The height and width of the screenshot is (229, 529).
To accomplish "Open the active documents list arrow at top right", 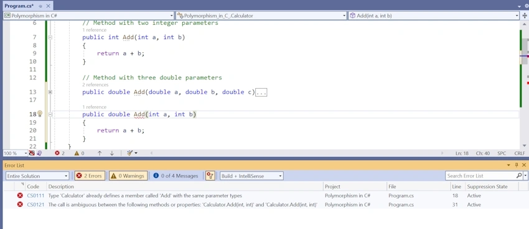I will [x=519, y=6].
